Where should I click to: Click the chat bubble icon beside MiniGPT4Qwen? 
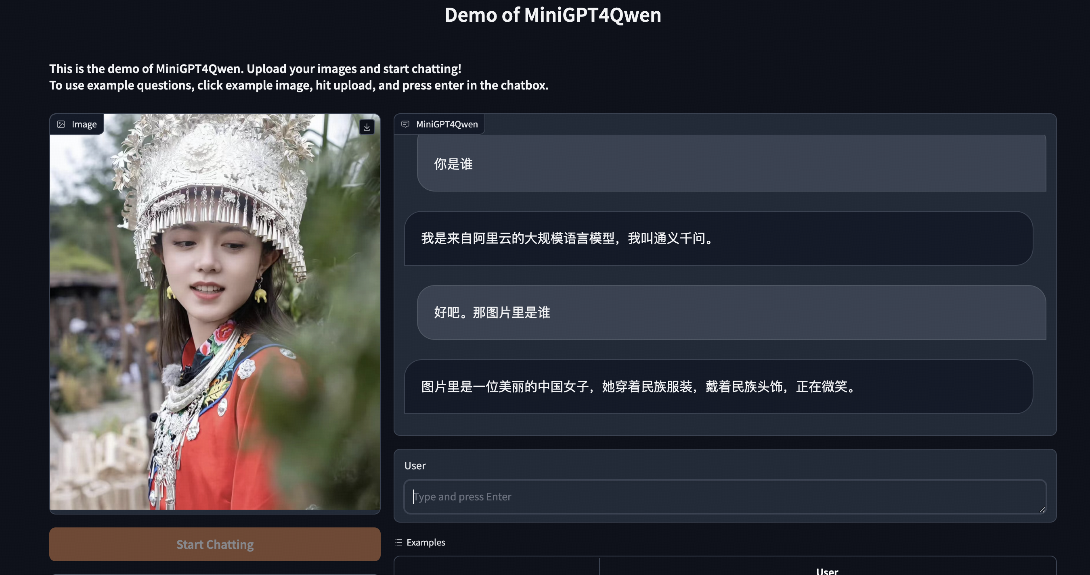405,124
